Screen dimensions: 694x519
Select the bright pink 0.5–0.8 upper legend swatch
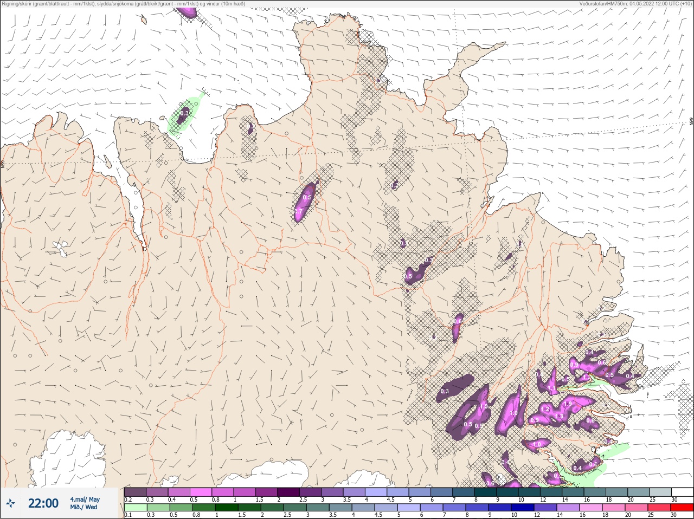[201, 492]
